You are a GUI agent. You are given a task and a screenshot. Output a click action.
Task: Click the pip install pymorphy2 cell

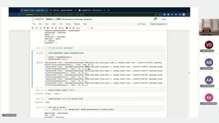[x=104, y=48]
